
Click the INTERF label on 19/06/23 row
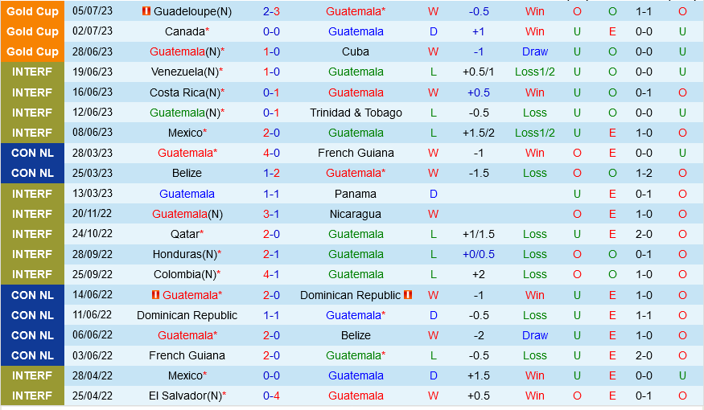pyautogui.click(x=32, y=72)
